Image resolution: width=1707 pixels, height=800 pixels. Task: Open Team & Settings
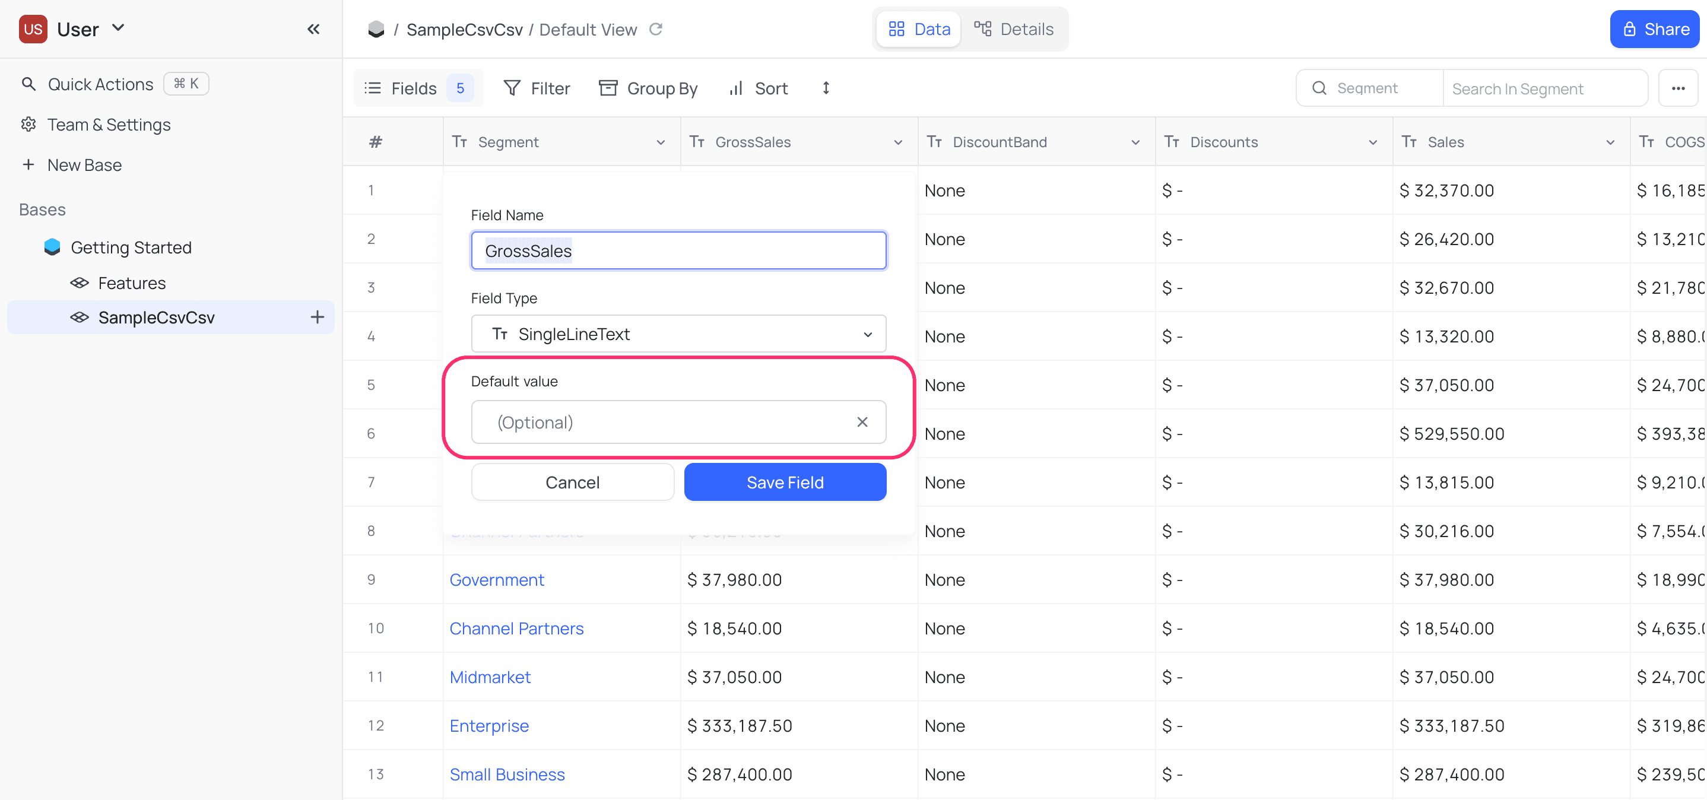coord(108,125)
